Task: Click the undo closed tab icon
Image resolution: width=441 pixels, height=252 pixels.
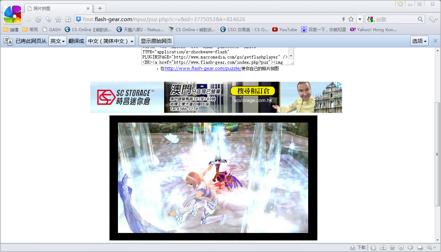Action: (x=48, y=19)
